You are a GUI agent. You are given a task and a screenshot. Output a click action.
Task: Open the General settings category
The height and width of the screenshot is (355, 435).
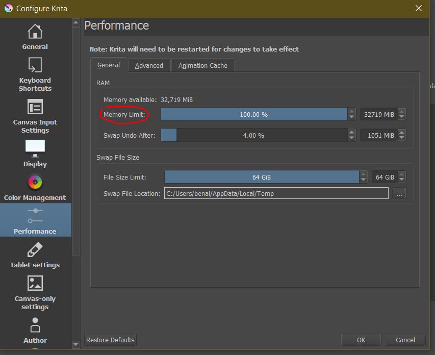[35, 37]
